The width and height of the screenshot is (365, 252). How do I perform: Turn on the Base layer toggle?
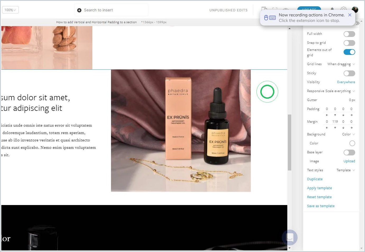349,153
